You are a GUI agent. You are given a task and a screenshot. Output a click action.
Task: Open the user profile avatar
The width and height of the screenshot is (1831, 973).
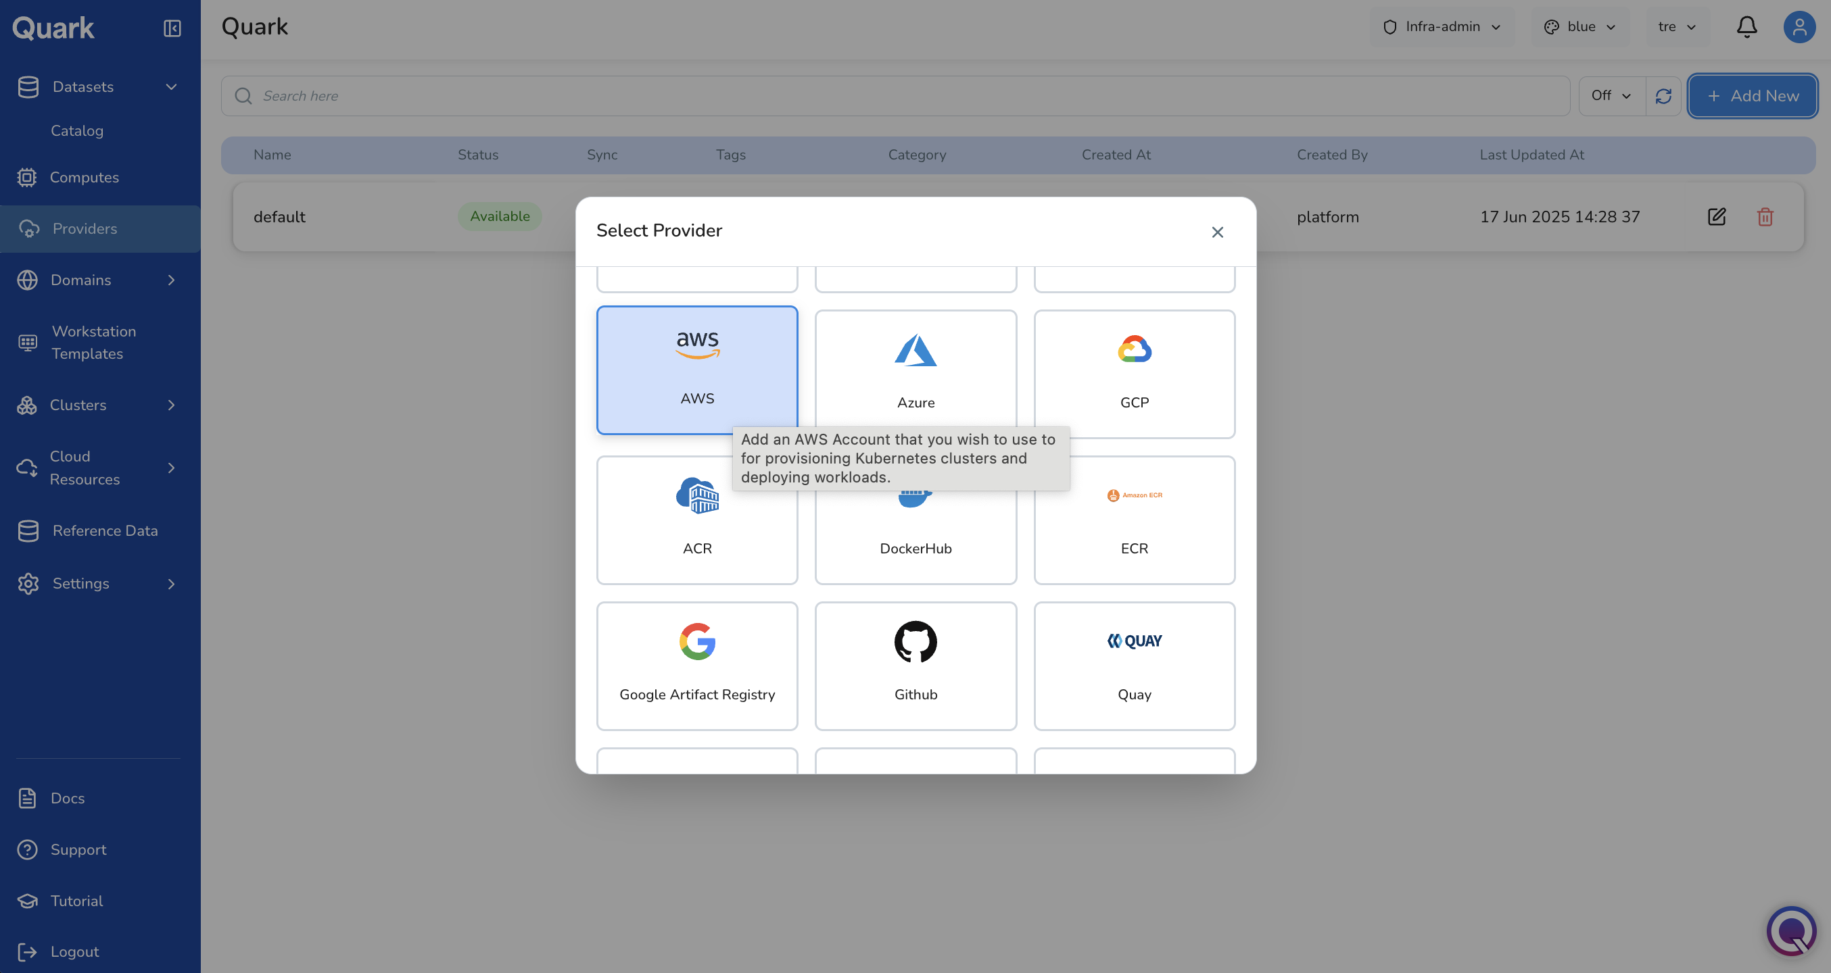tap(1799, 27)
